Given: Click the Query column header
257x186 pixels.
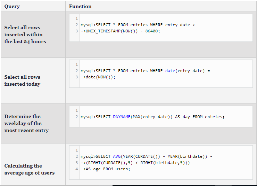Looking at the screenshot, I should click(12, 6).
